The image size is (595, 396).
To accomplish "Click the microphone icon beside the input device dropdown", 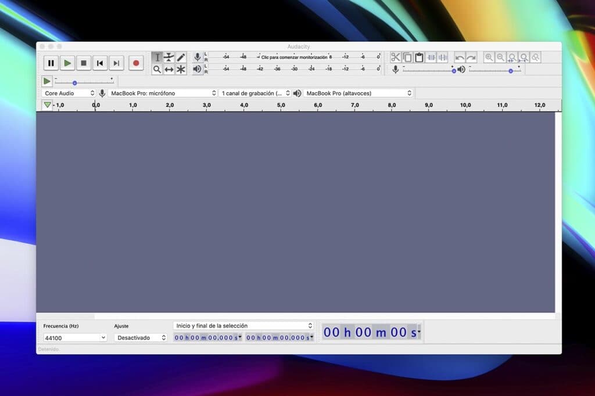I will (x=102, y=93).
